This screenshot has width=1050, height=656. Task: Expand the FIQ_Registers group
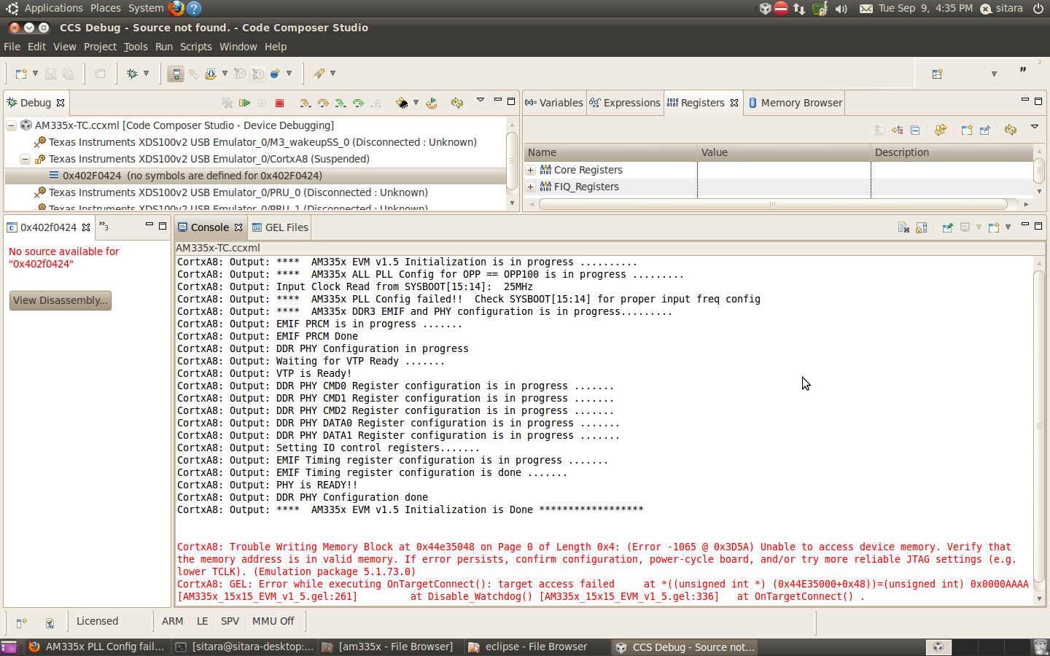531,187
